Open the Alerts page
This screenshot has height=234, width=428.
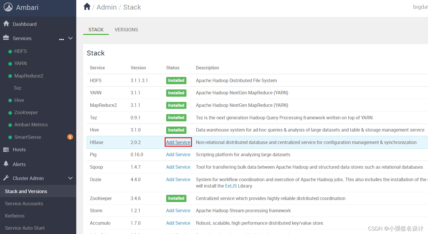click(19, 164)
